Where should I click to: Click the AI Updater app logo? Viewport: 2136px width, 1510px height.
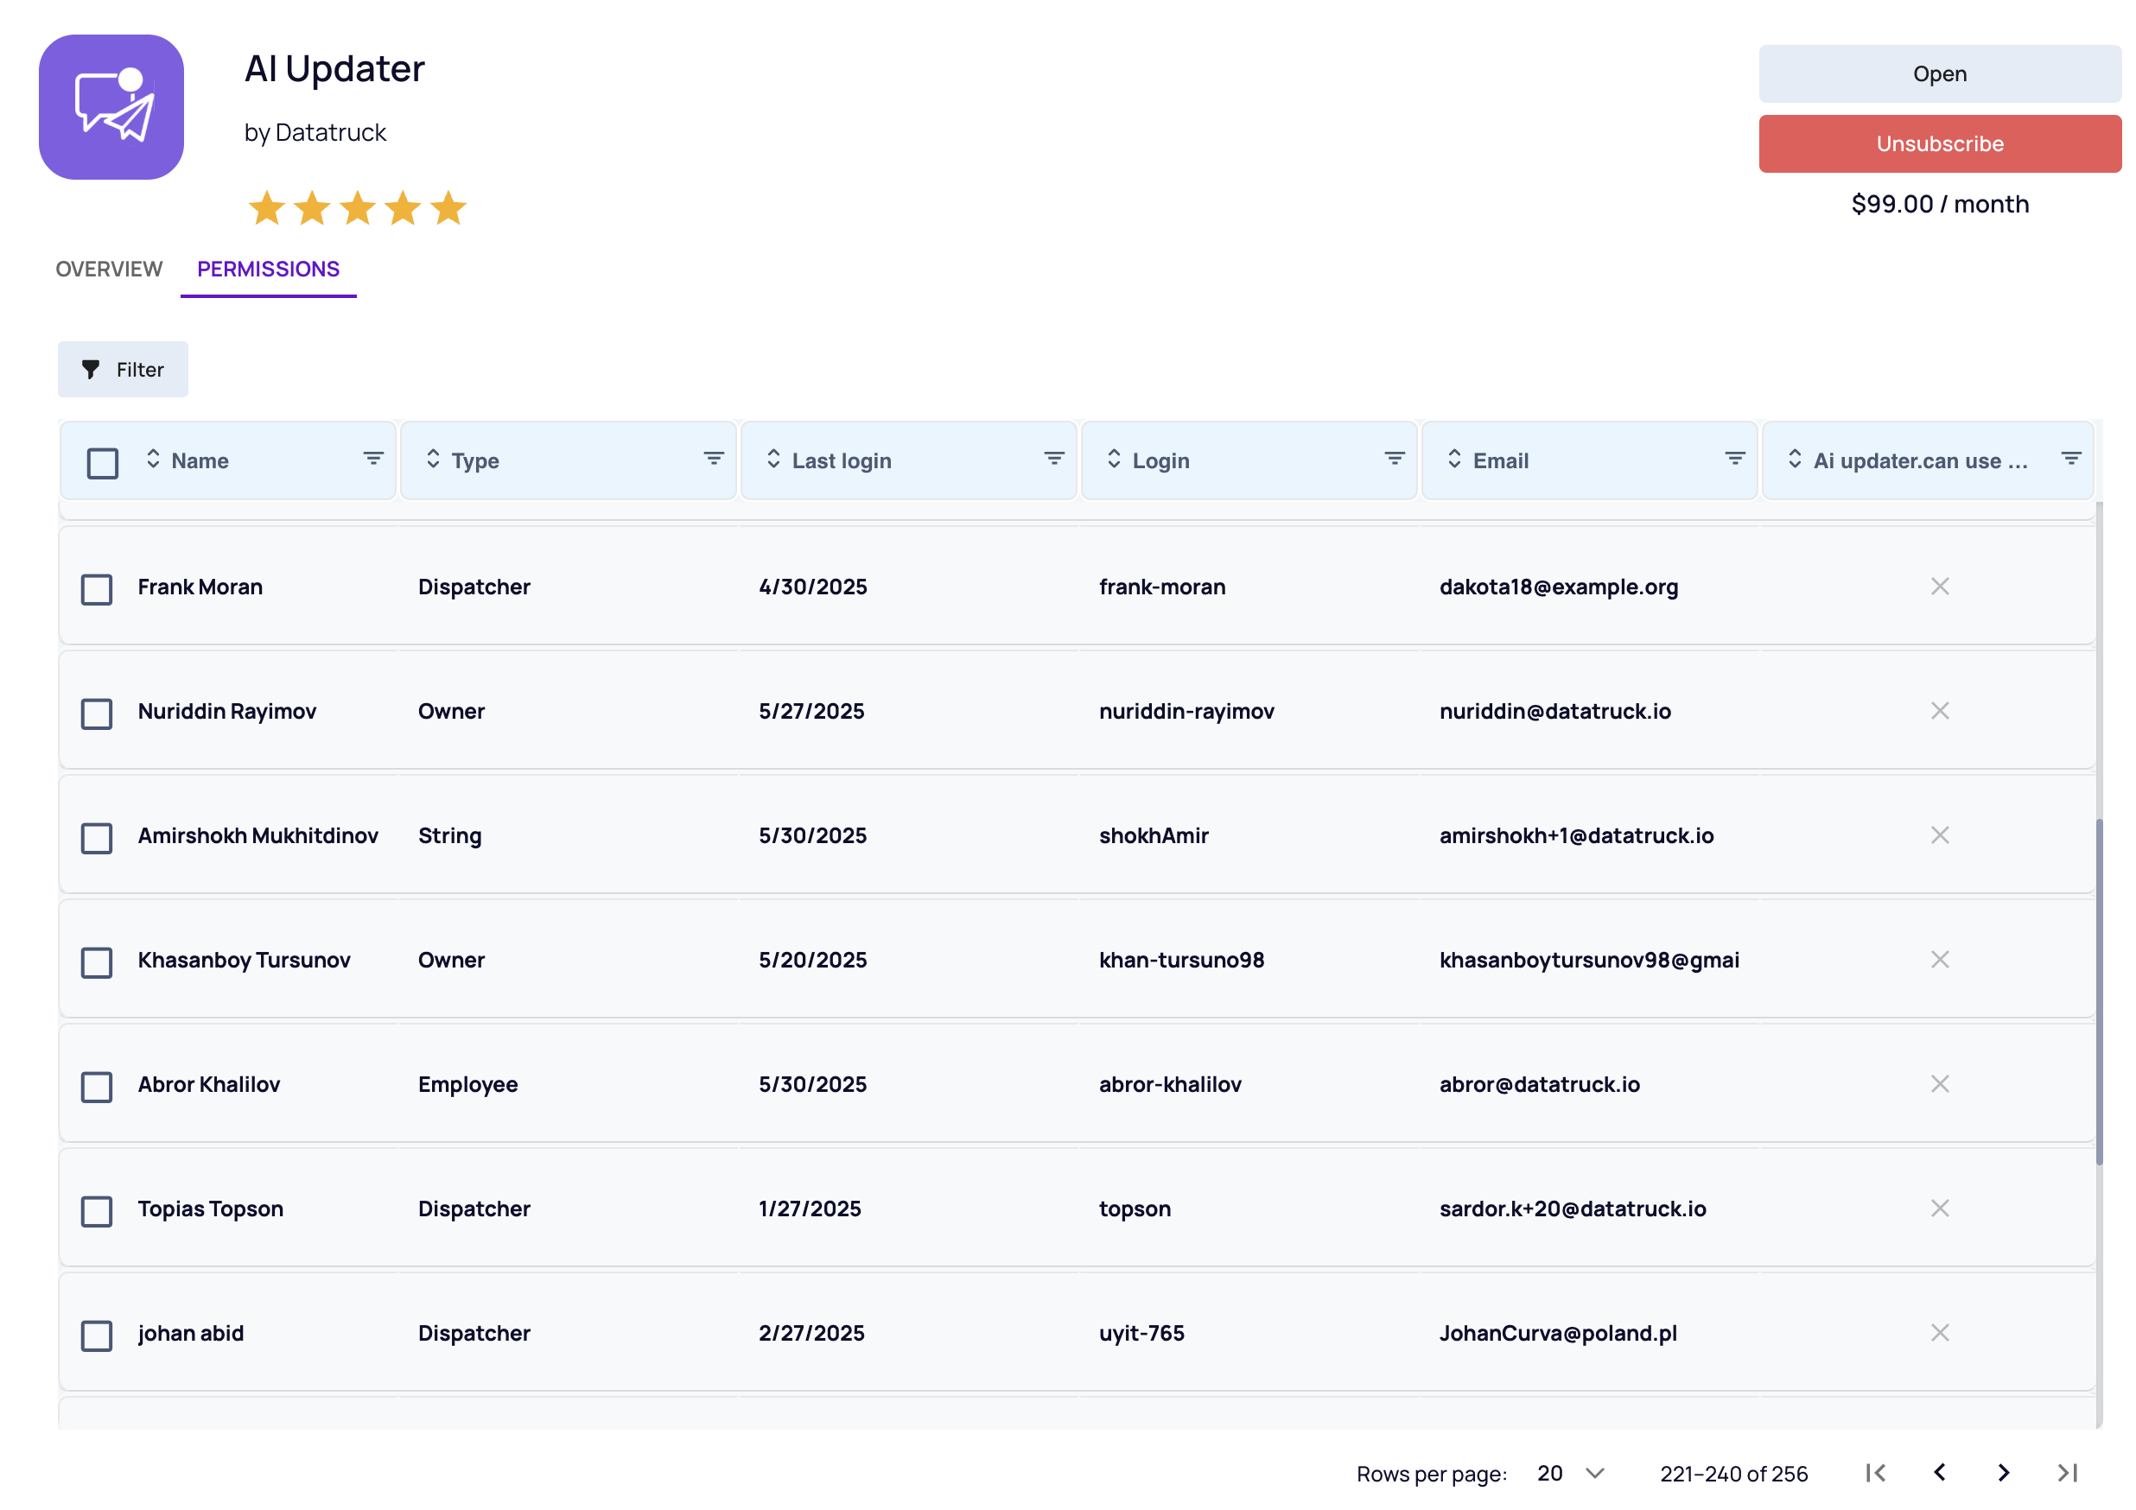111,107
